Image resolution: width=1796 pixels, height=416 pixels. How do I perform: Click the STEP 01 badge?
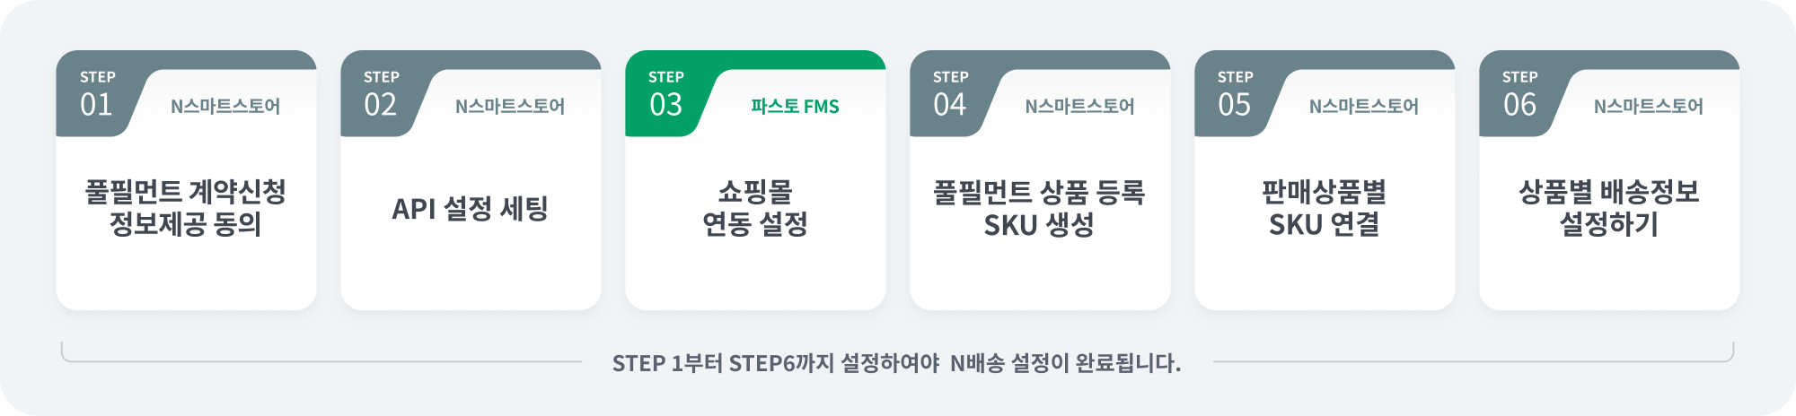tap(97, 94)
